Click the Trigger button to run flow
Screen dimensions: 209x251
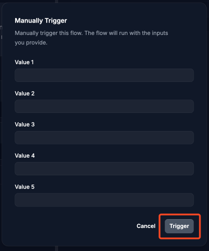coord(179,226)
